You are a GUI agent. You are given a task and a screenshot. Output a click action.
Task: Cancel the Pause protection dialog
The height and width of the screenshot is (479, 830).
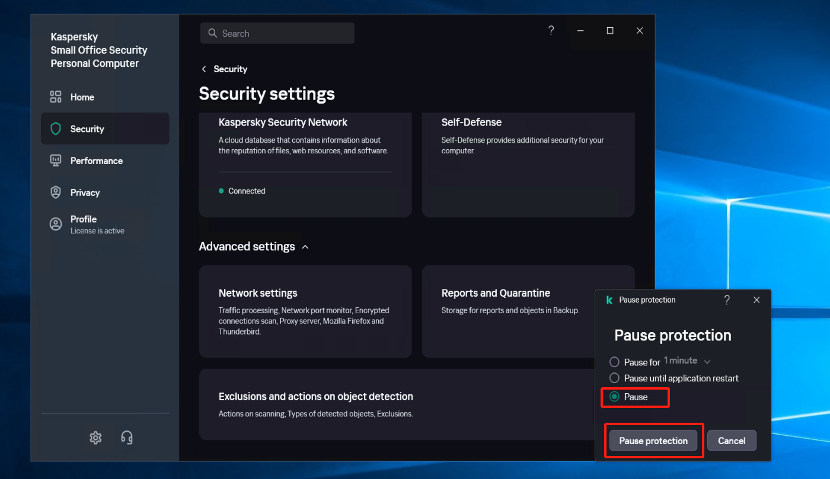(732, 441)
